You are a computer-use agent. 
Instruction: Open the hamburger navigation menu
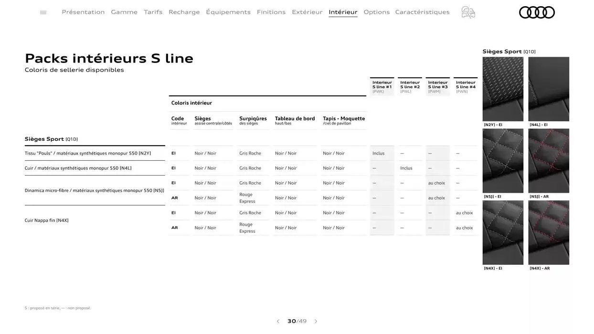click(x=42, y=11)
